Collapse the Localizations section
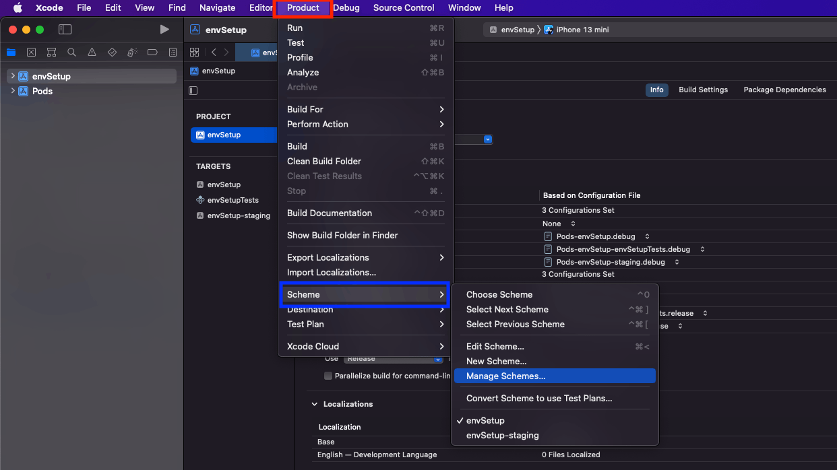 click(x=315, y=404)
